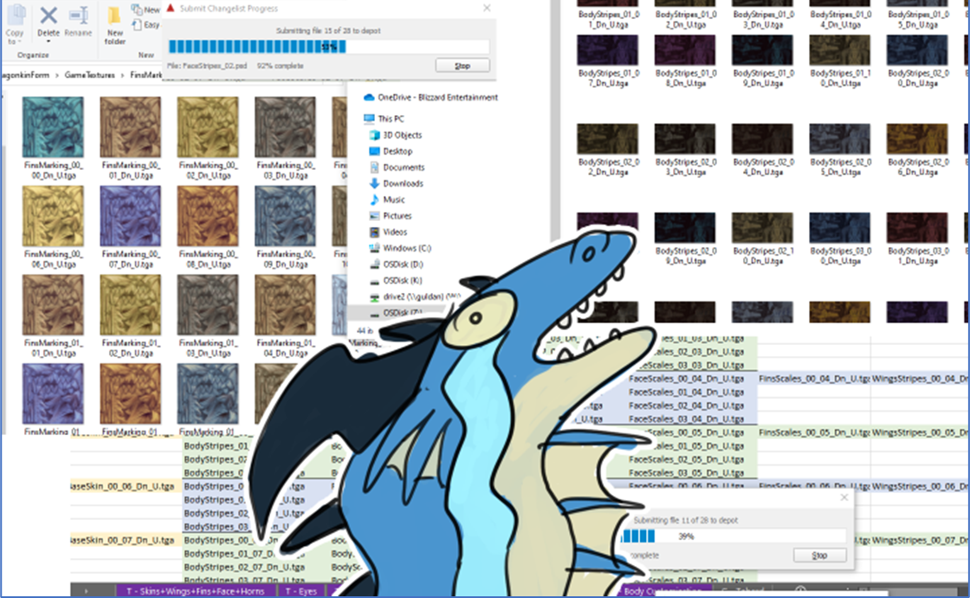Click GameTextures in the breadcrumb path
The width and height of the screenshot is (970, 598).
click(89, 75)
